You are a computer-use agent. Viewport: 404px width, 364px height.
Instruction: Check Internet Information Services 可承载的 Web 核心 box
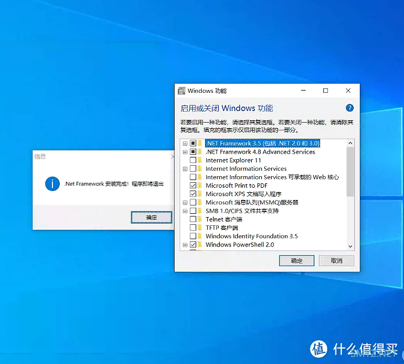point(193,177)
